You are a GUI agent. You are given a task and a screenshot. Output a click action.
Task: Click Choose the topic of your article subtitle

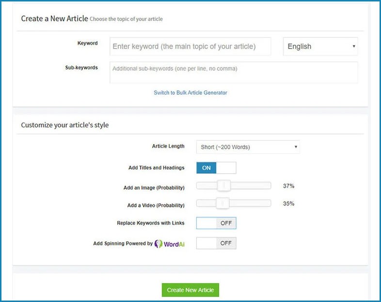pyautogui.click(x=126, y=19)
